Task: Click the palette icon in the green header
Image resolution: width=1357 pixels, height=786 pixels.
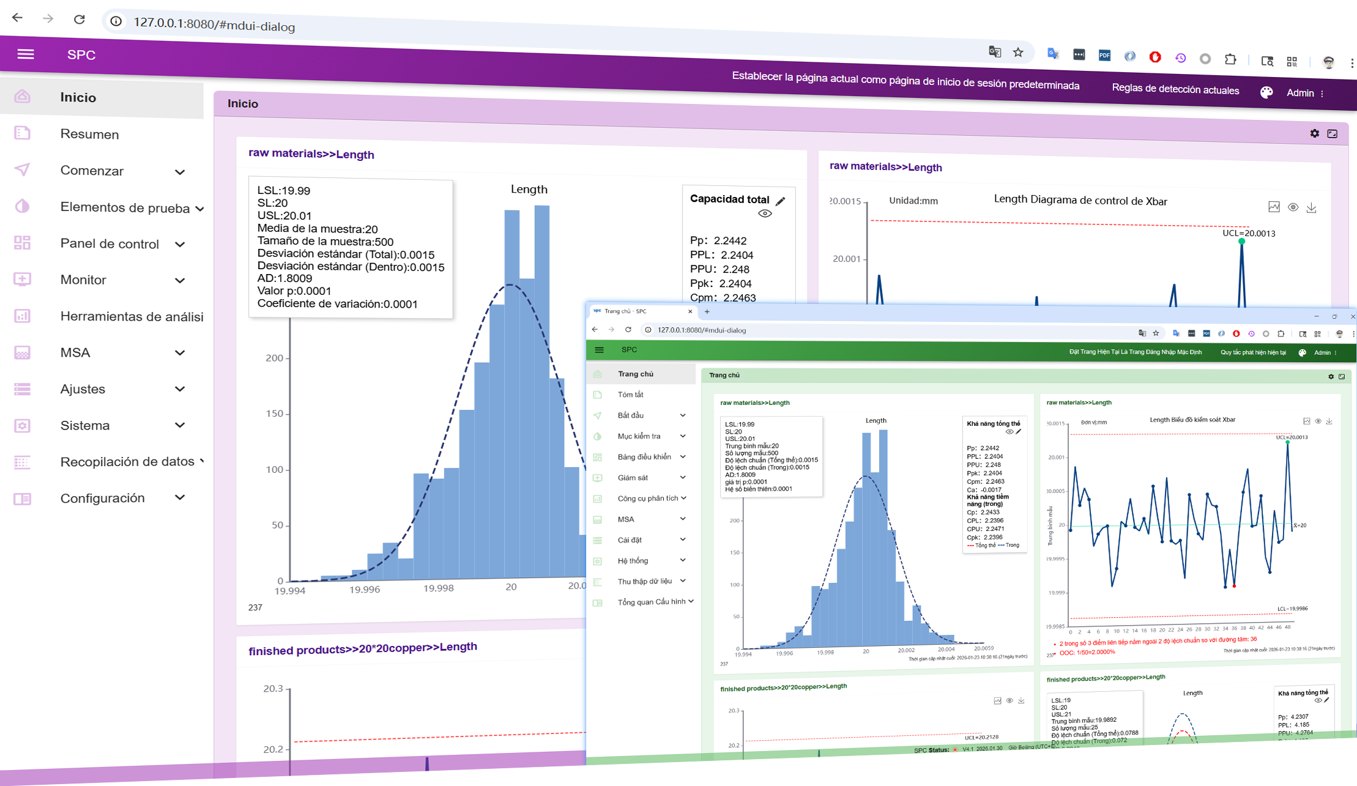Action: click(x=1303, y=353)
